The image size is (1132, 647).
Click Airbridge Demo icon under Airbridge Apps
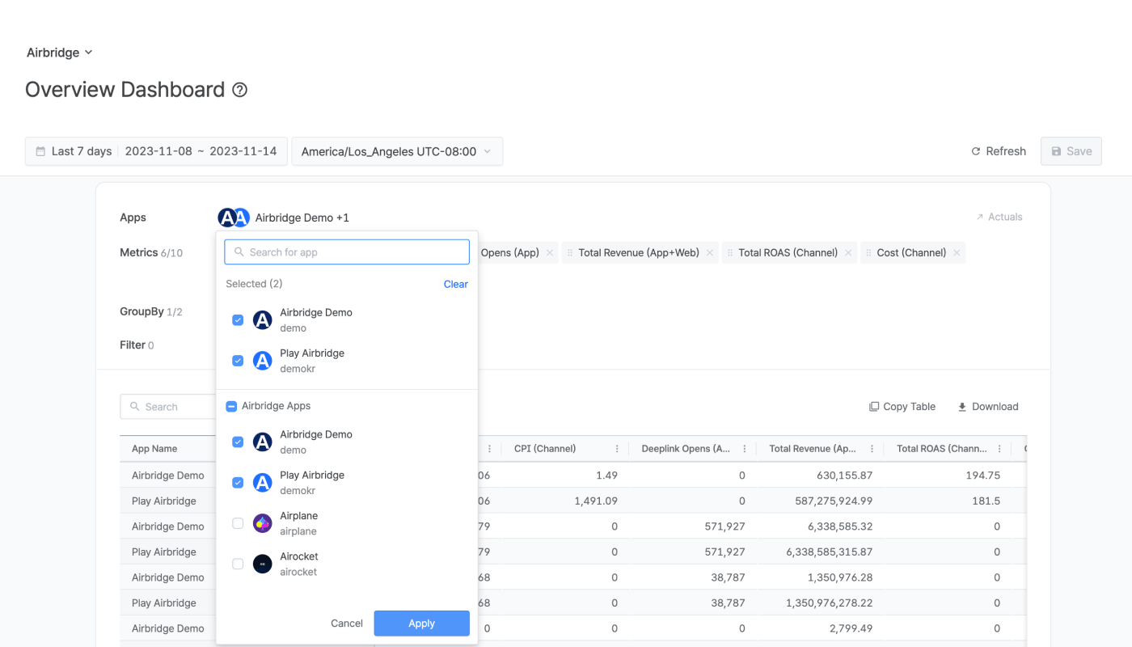point(263,442)
